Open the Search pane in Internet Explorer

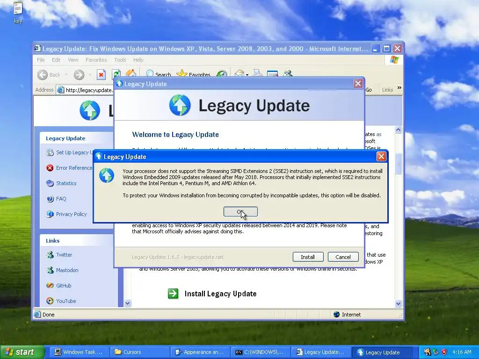point(158,74)
